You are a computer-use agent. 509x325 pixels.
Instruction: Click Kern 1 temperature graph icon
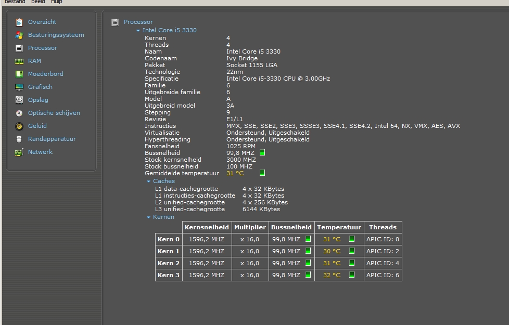(351, 251)
